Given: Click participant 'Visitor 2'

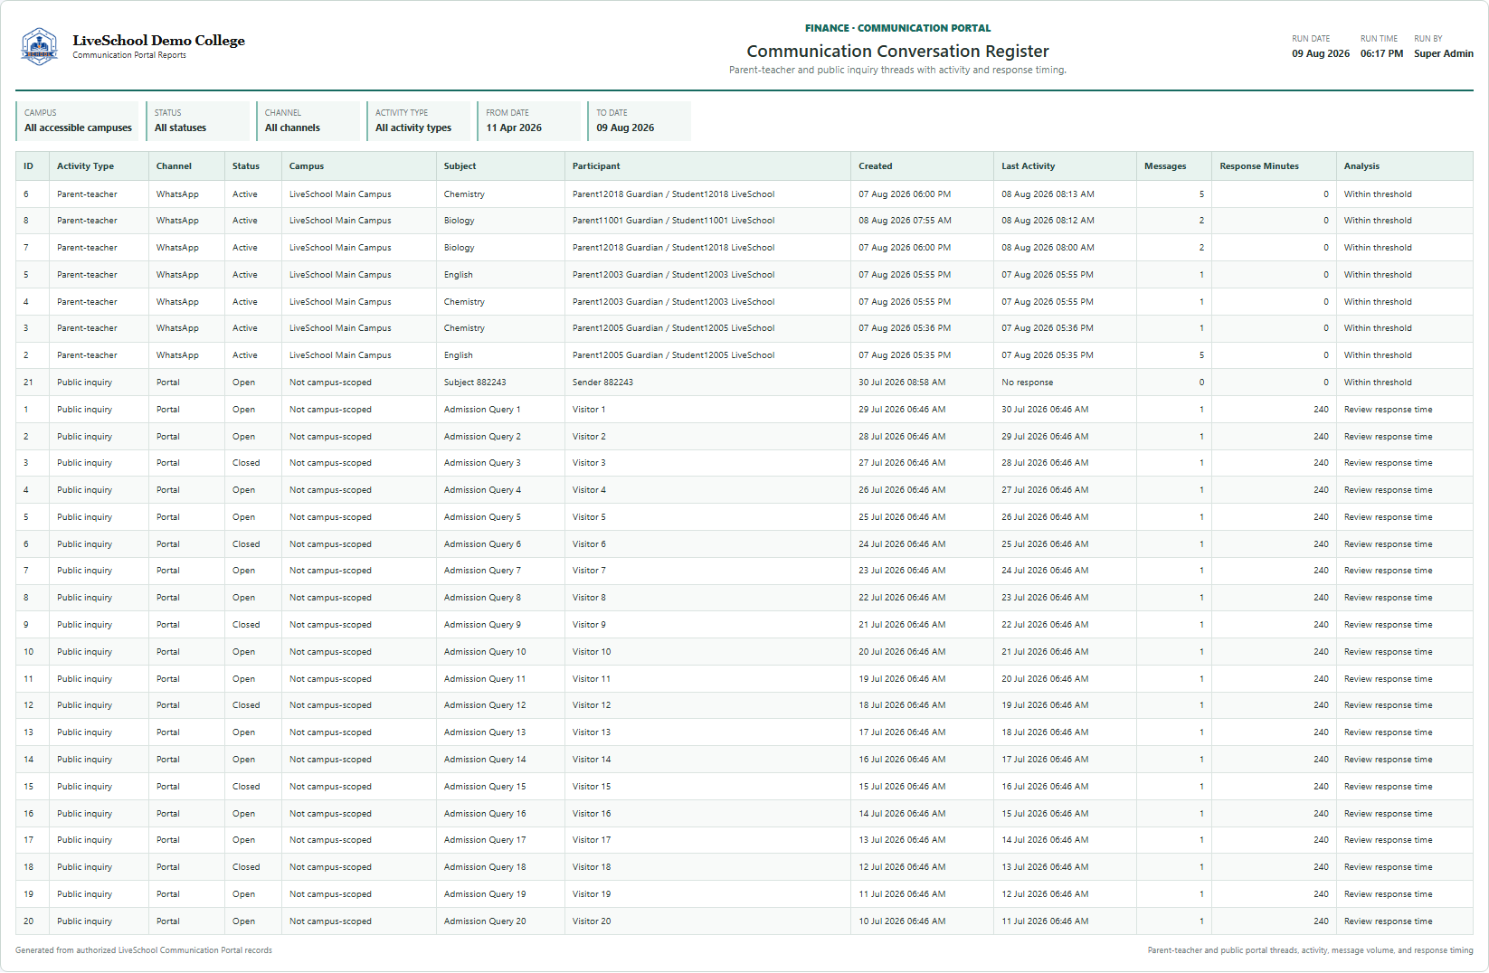Looking at the screenshot, I should pos(589,437).
